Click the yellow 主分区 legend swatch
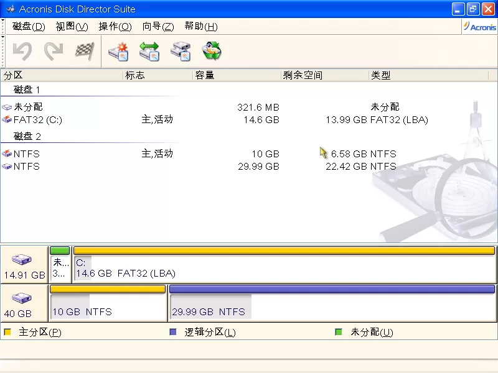Screen dimensions: 498x373 (8, 332)
